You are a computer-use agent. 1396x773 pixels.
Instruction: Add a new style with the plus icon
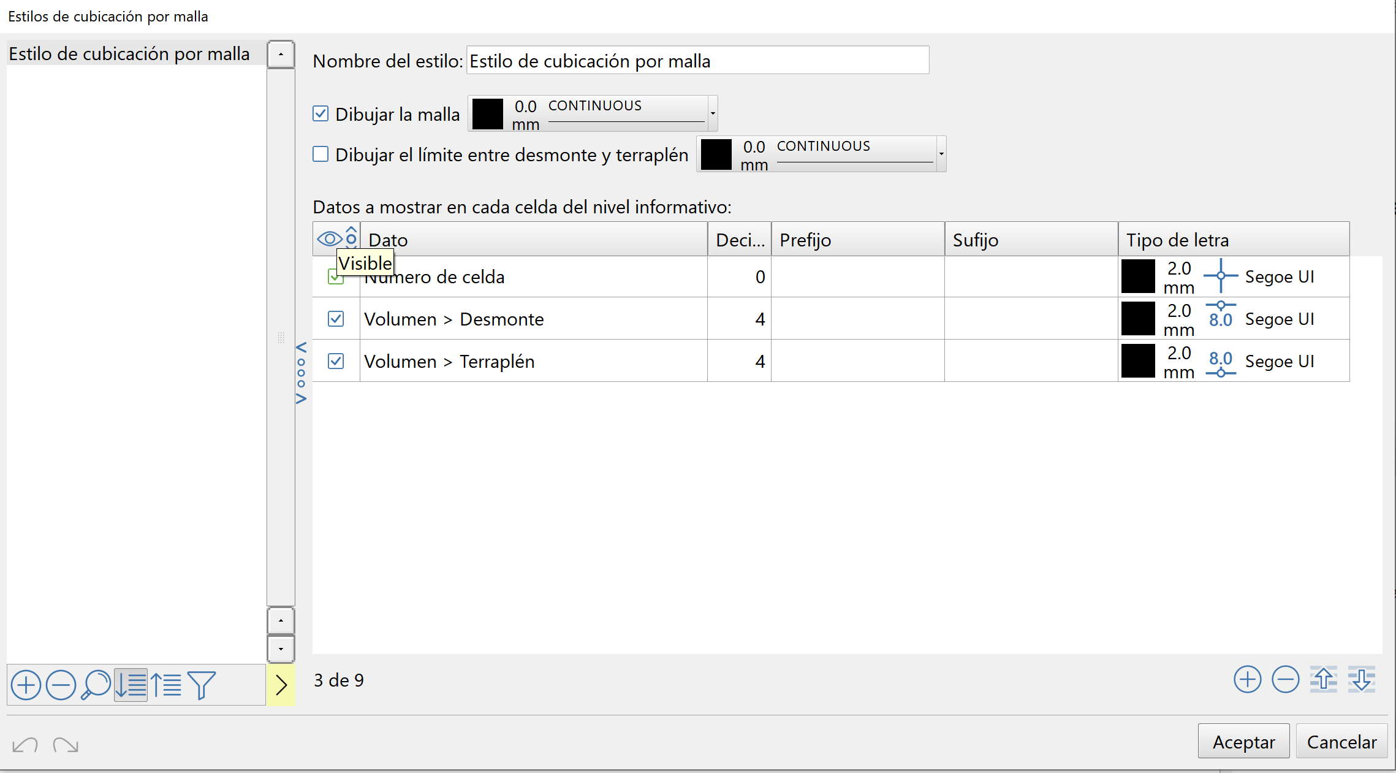(26, 685)
